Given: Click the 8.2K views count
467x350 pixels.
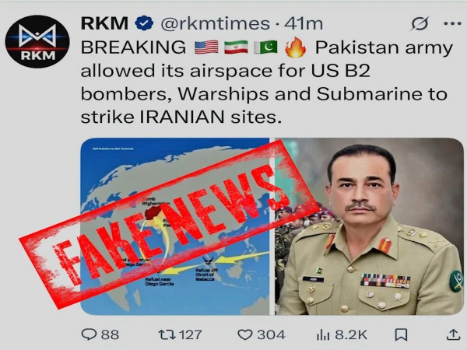Looking at the screenshot, I should coord(351,334).
